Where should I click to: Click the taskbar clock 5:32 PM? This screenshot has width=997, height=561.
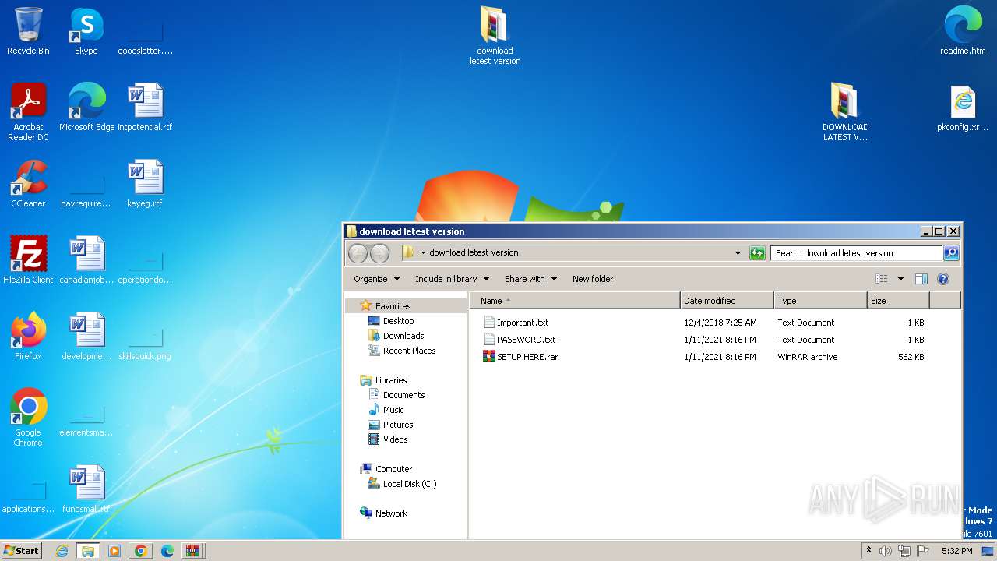[956, 551]
